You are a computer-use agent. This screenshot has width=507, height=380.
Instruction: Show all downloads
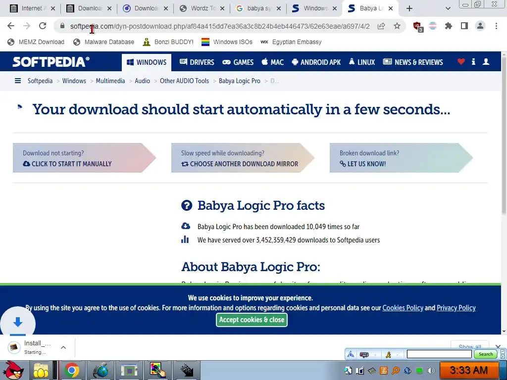469,346
